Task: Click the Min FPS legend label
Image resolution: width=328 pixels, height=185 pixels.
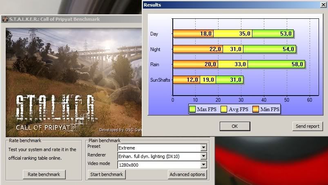Action: tap(270, 109)
